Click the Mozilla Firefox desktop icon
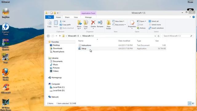The height and width of the screenshot is (111, 197). coord(6,74)
